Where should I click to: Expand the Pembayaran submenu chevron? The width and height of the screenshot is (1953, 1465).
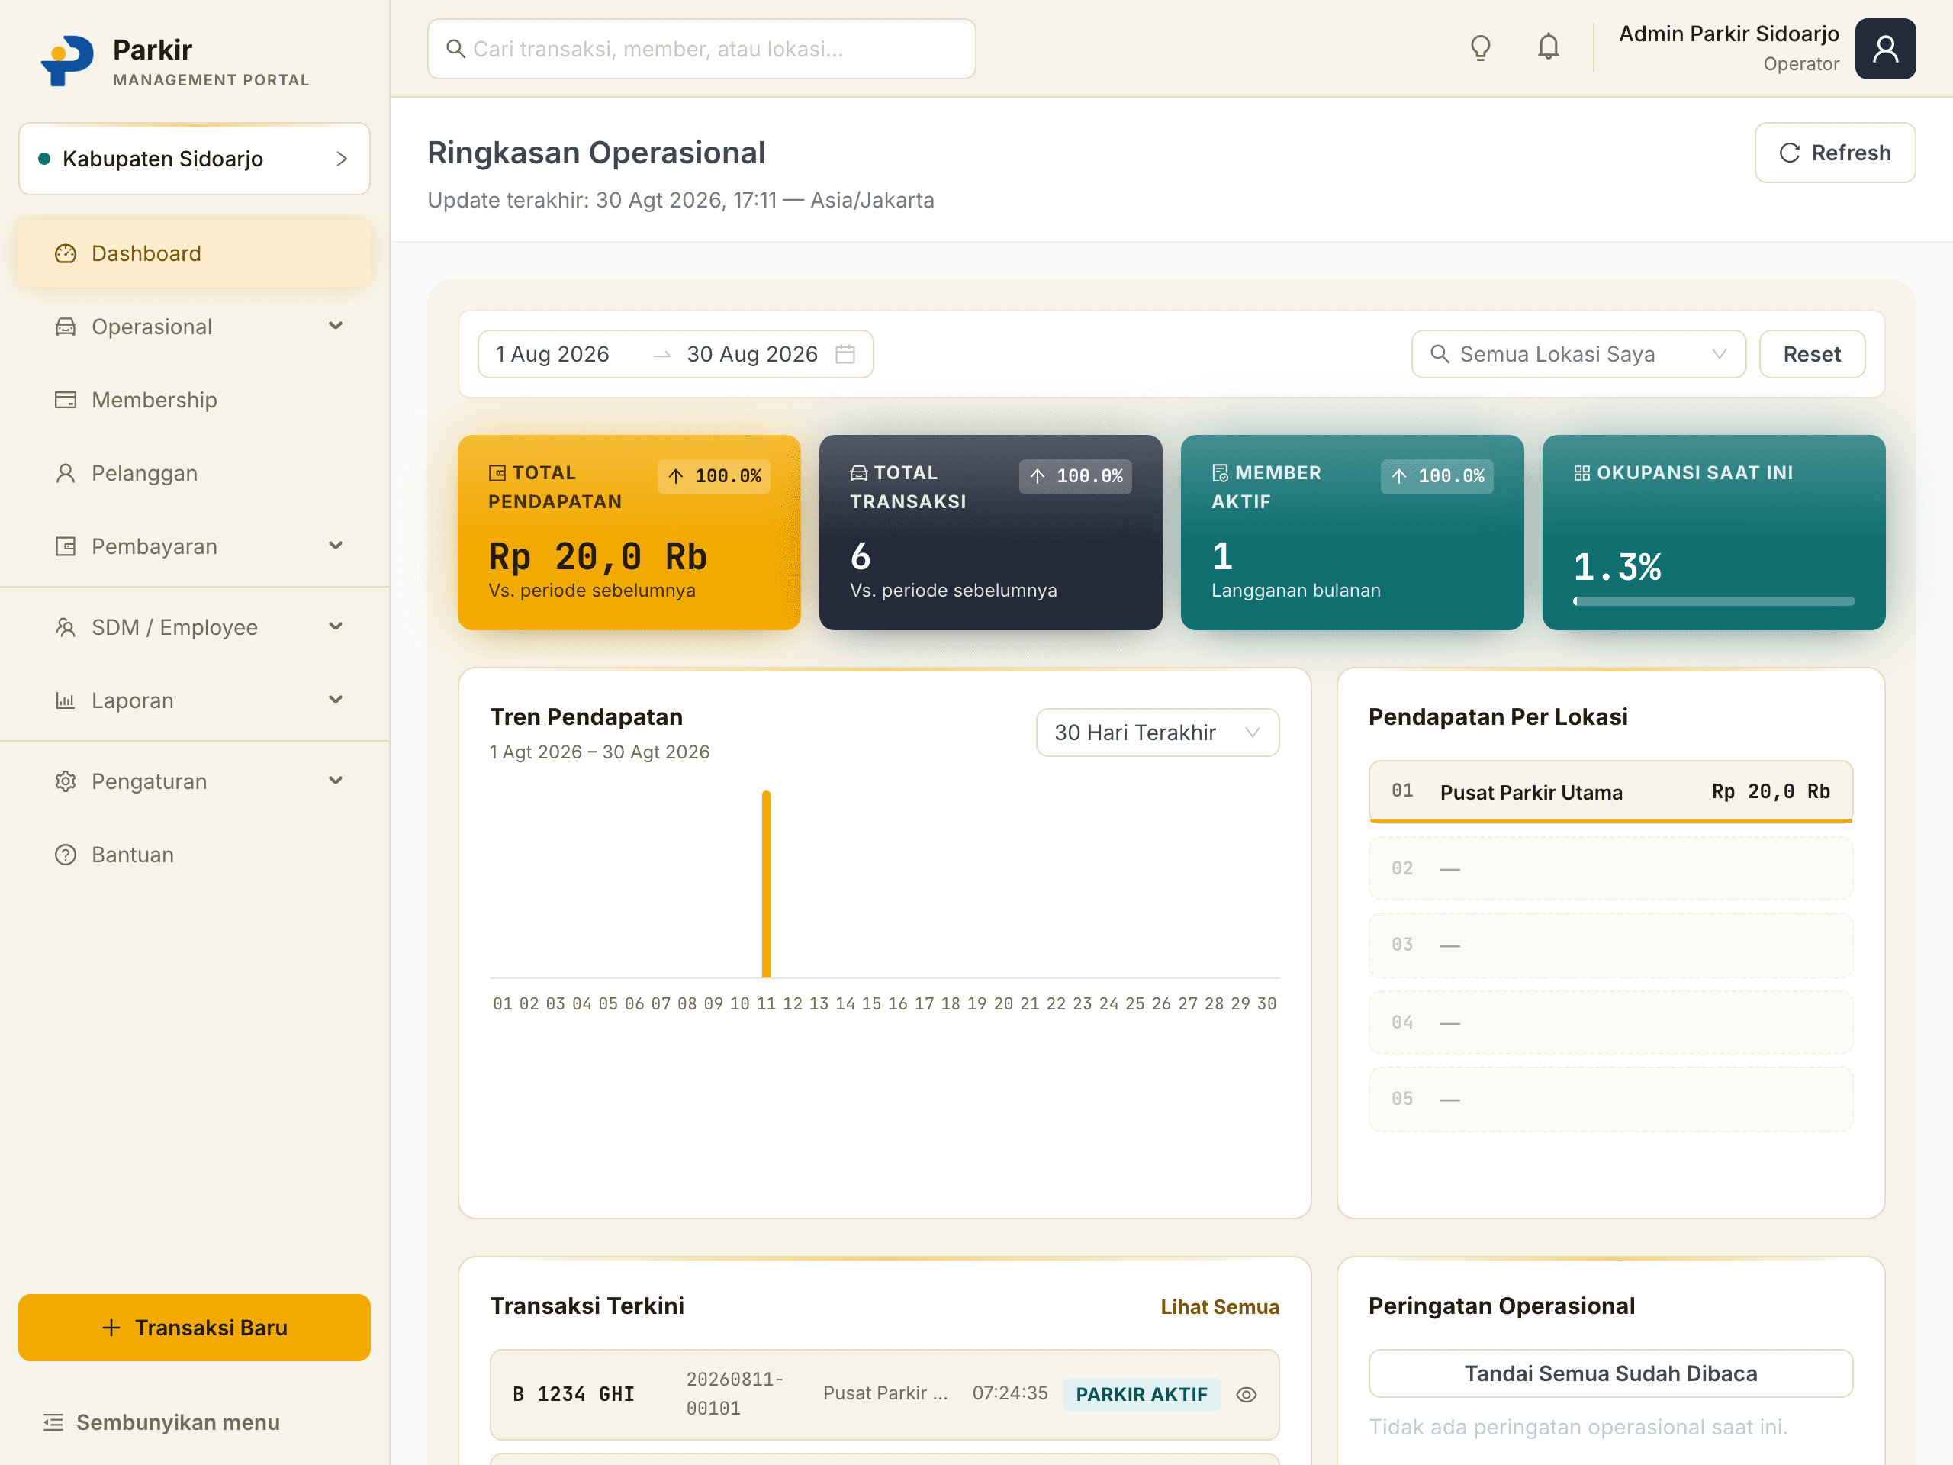336,546
